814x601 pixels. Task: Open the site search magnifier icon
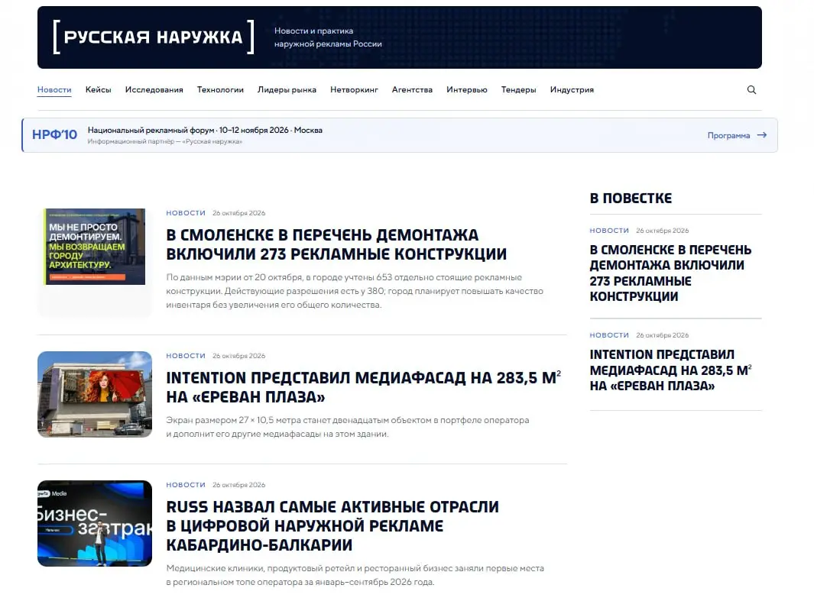tap(751, 89)
